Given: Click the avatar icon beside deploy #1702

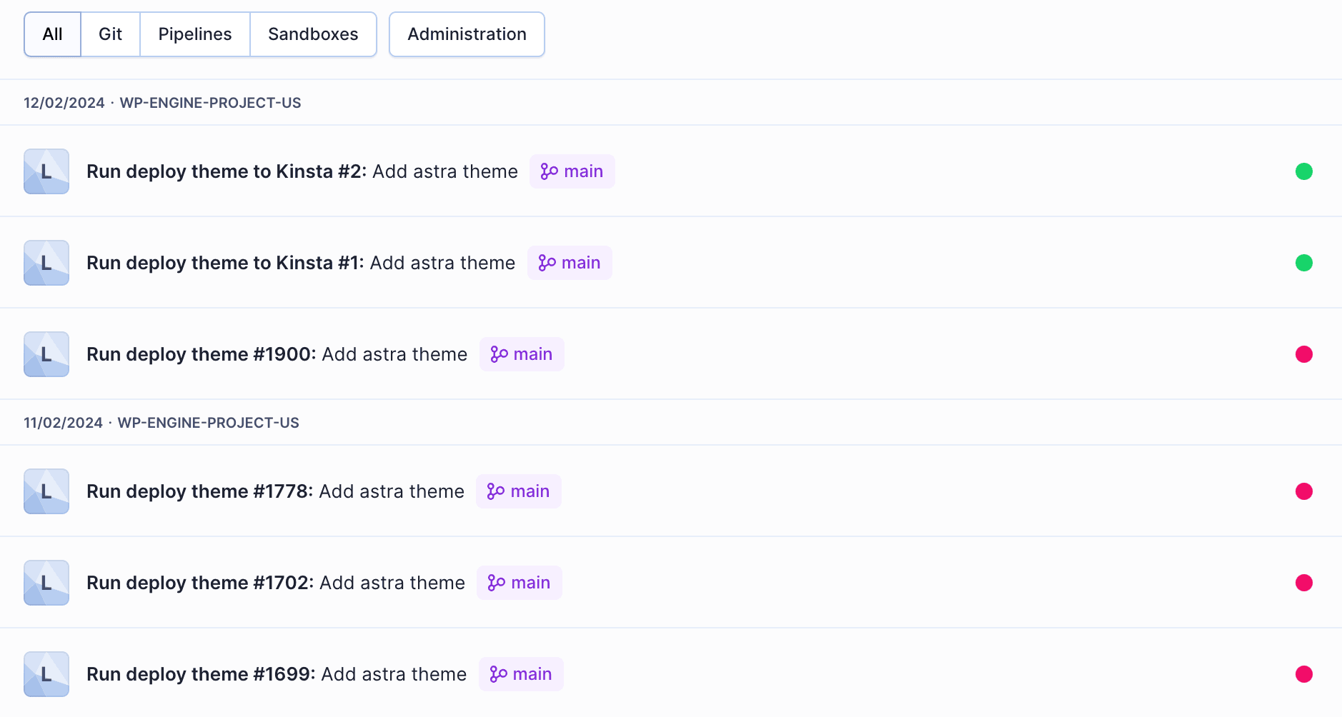Looking at the screenshot, I should (46, 582).
